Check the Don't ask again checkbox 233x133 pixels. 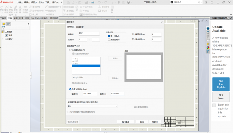[214, 105]
